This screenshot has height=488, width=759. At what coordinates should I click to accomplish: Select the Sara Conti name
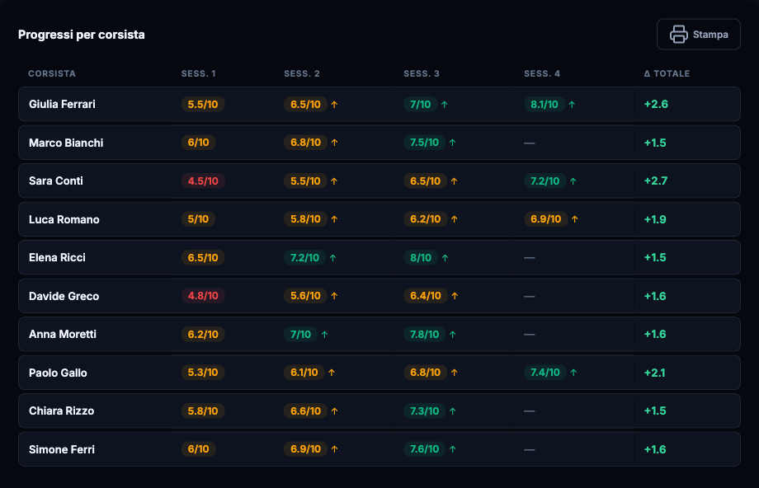point(55,181)
